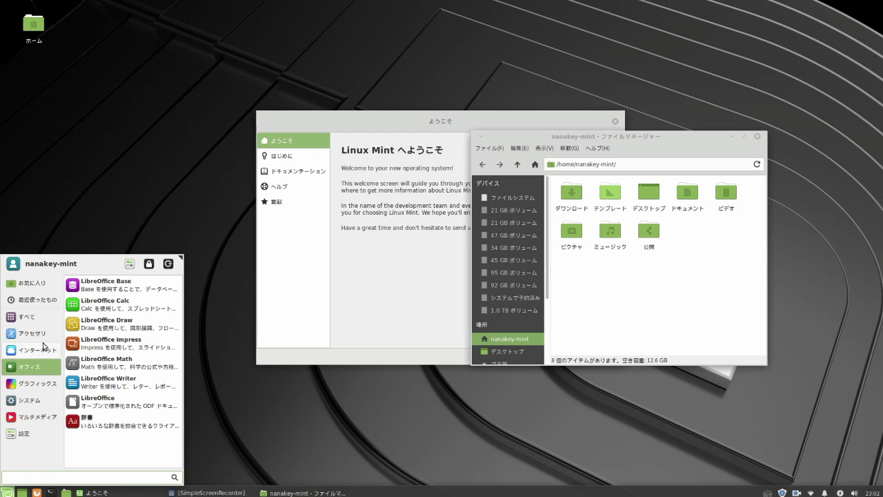Select the 47 GB ボリューム device
Viewport: 883px width, 497px height.
point(508,235)
